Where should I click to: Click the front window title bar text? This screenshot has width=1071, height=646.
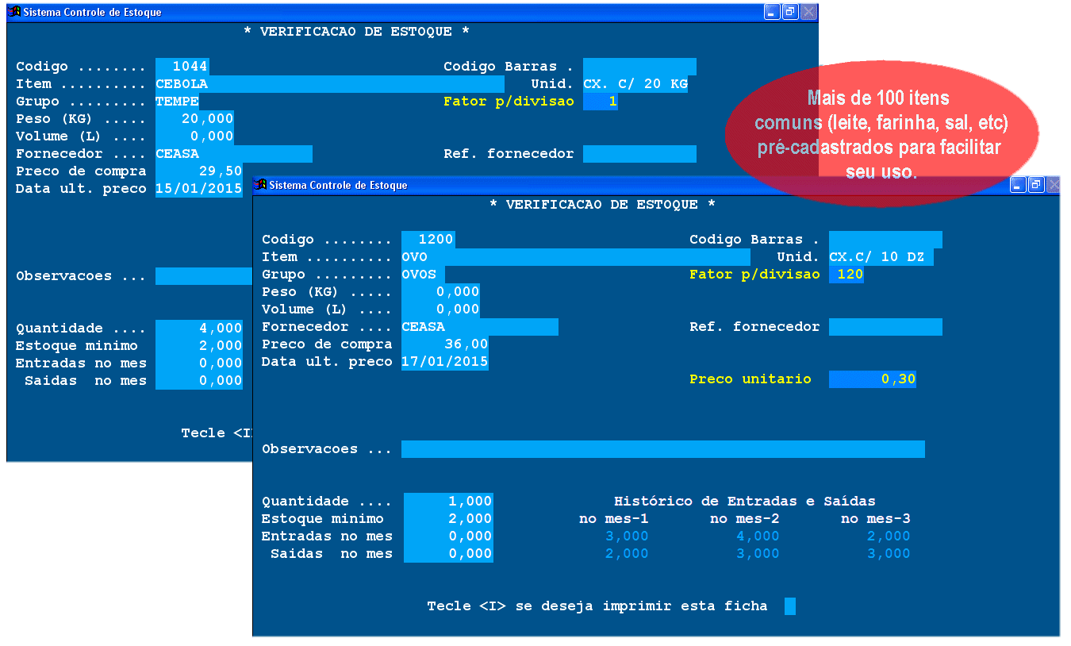pos(338,185)
